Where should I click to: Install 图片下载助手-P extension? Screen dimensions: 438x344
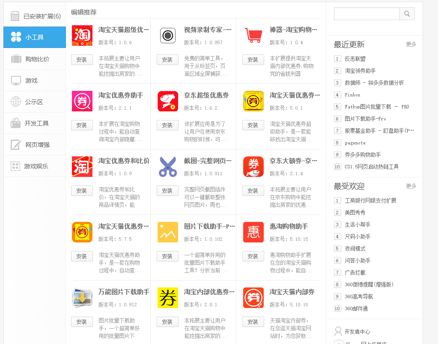[167, 256]
